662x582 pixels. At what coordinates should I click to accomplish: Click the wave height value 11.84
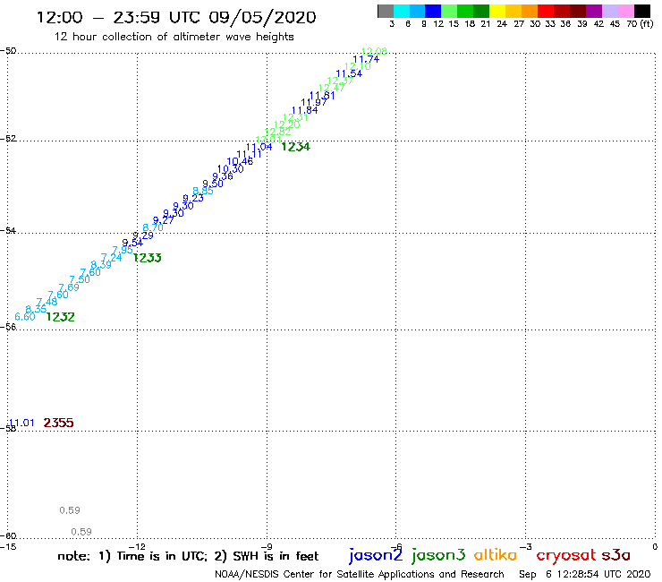pyautogui.click(x=304, y=110)
